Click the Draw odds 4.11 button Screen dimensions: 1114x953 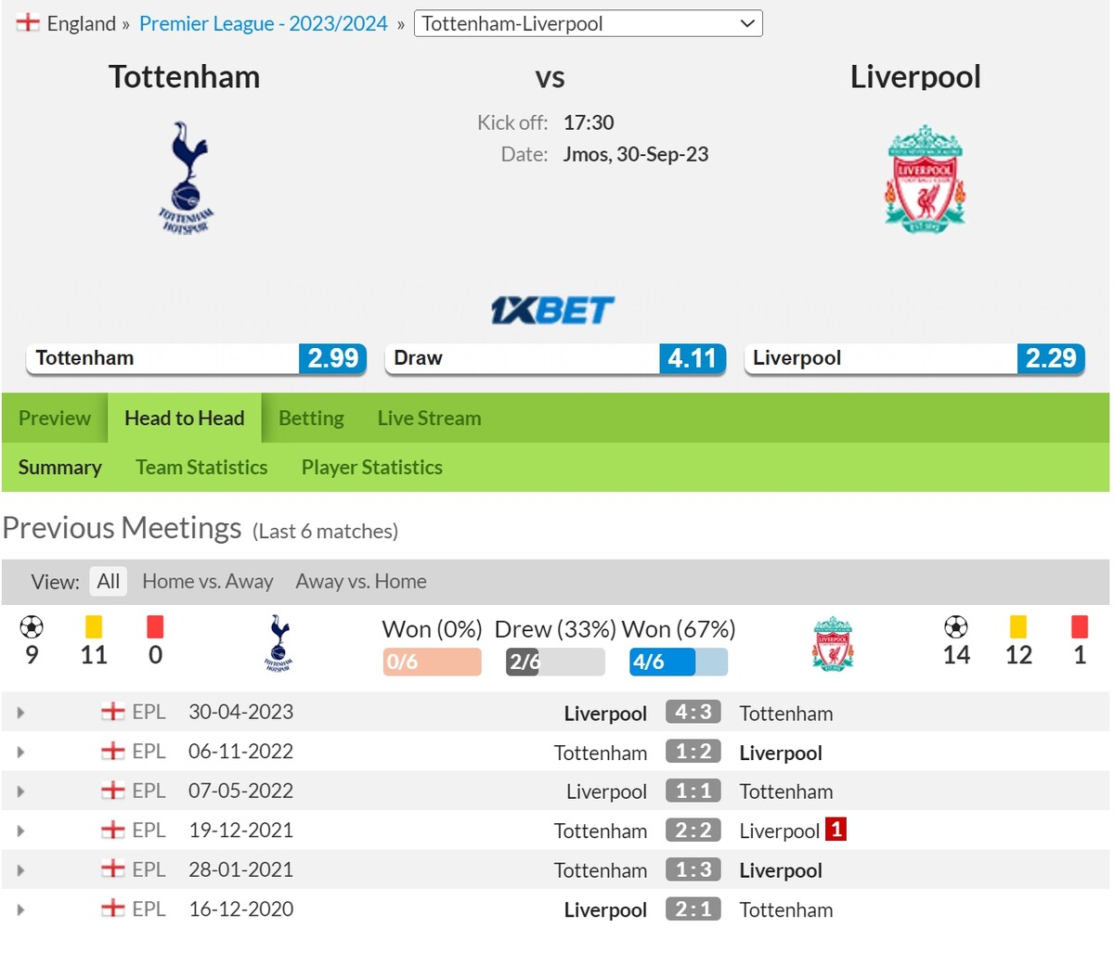(x=555, y=359)
